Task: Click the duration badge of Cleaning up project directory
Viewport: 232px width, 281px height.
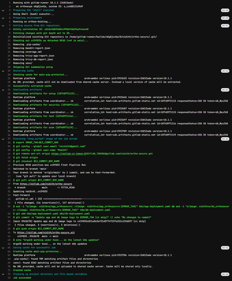Action: pos(225,274)
